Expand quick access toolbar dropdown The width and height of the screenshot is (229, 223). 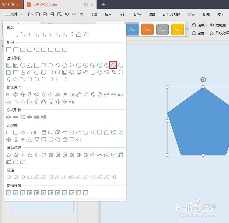coord(81,14)
